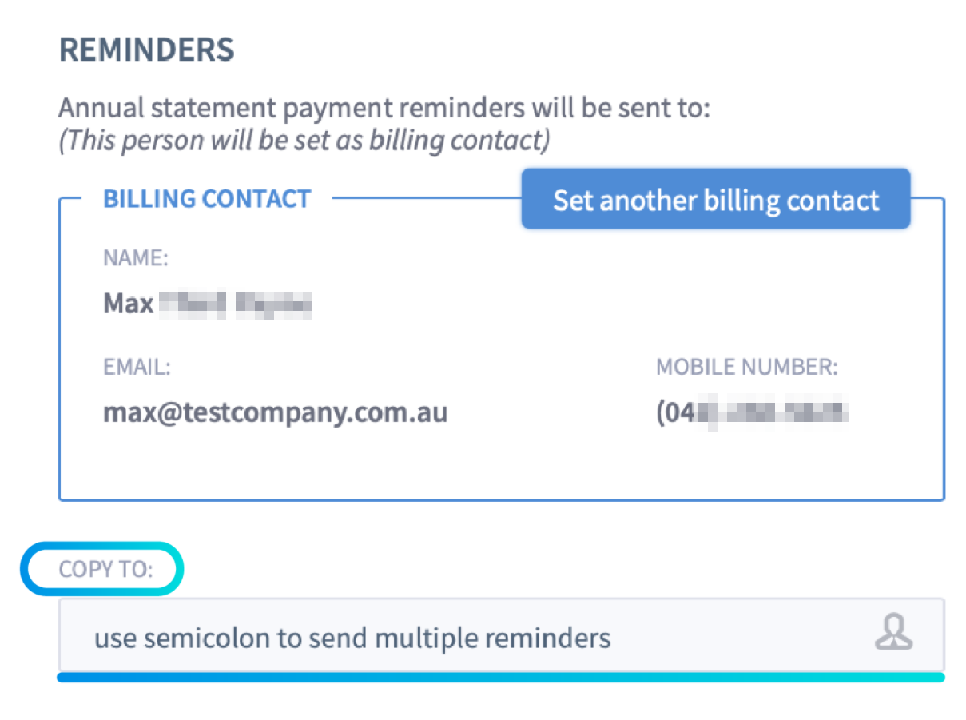Image resolution: width=966 pixels, height=720 pixels.
Task: Click the billing contact name starting with Max
Action: tap(207, 304)
